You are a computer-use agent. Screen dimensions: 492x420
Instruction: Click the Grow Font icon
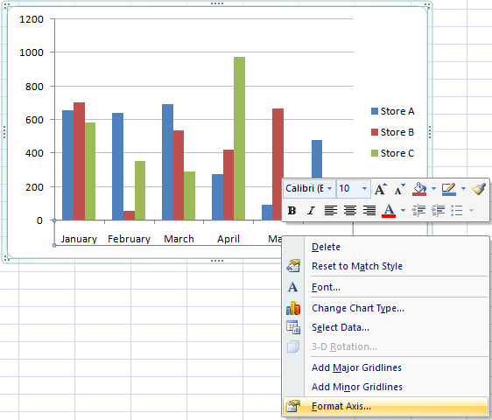pyautogui.click(x=381, y=189)
